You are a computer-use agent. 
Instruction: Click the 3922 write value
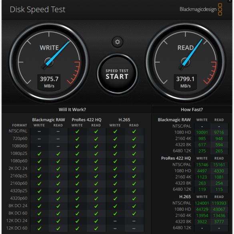[x=202, y=222]
